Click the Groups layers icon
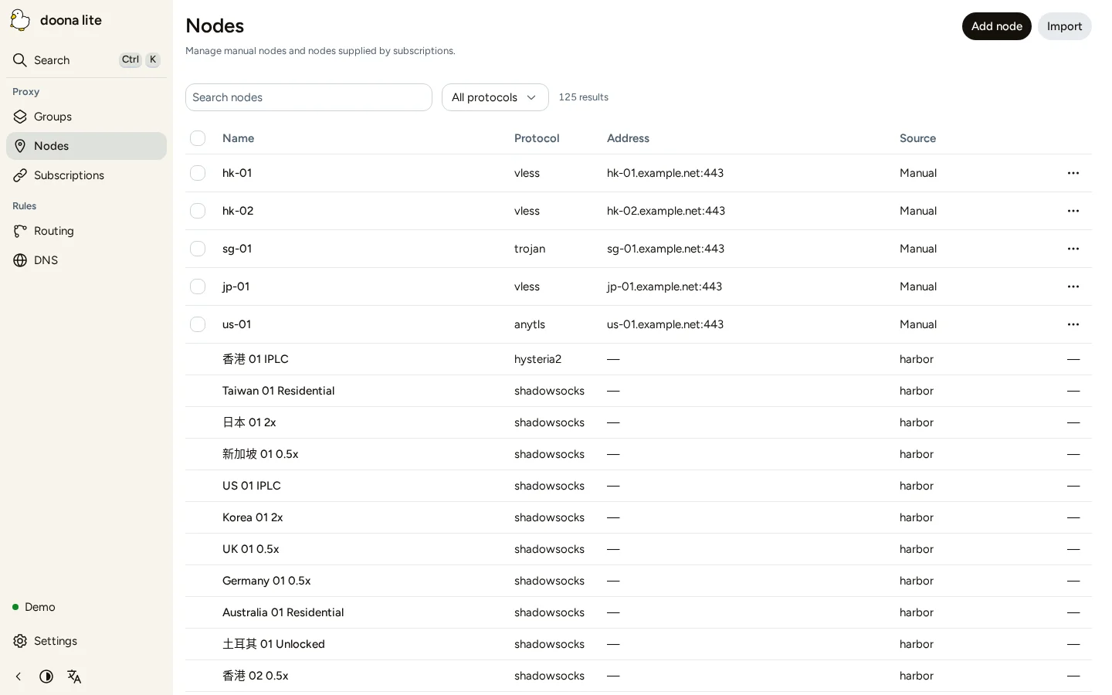The height and width of the screenshot is (695, 1112). coord(20,117)
